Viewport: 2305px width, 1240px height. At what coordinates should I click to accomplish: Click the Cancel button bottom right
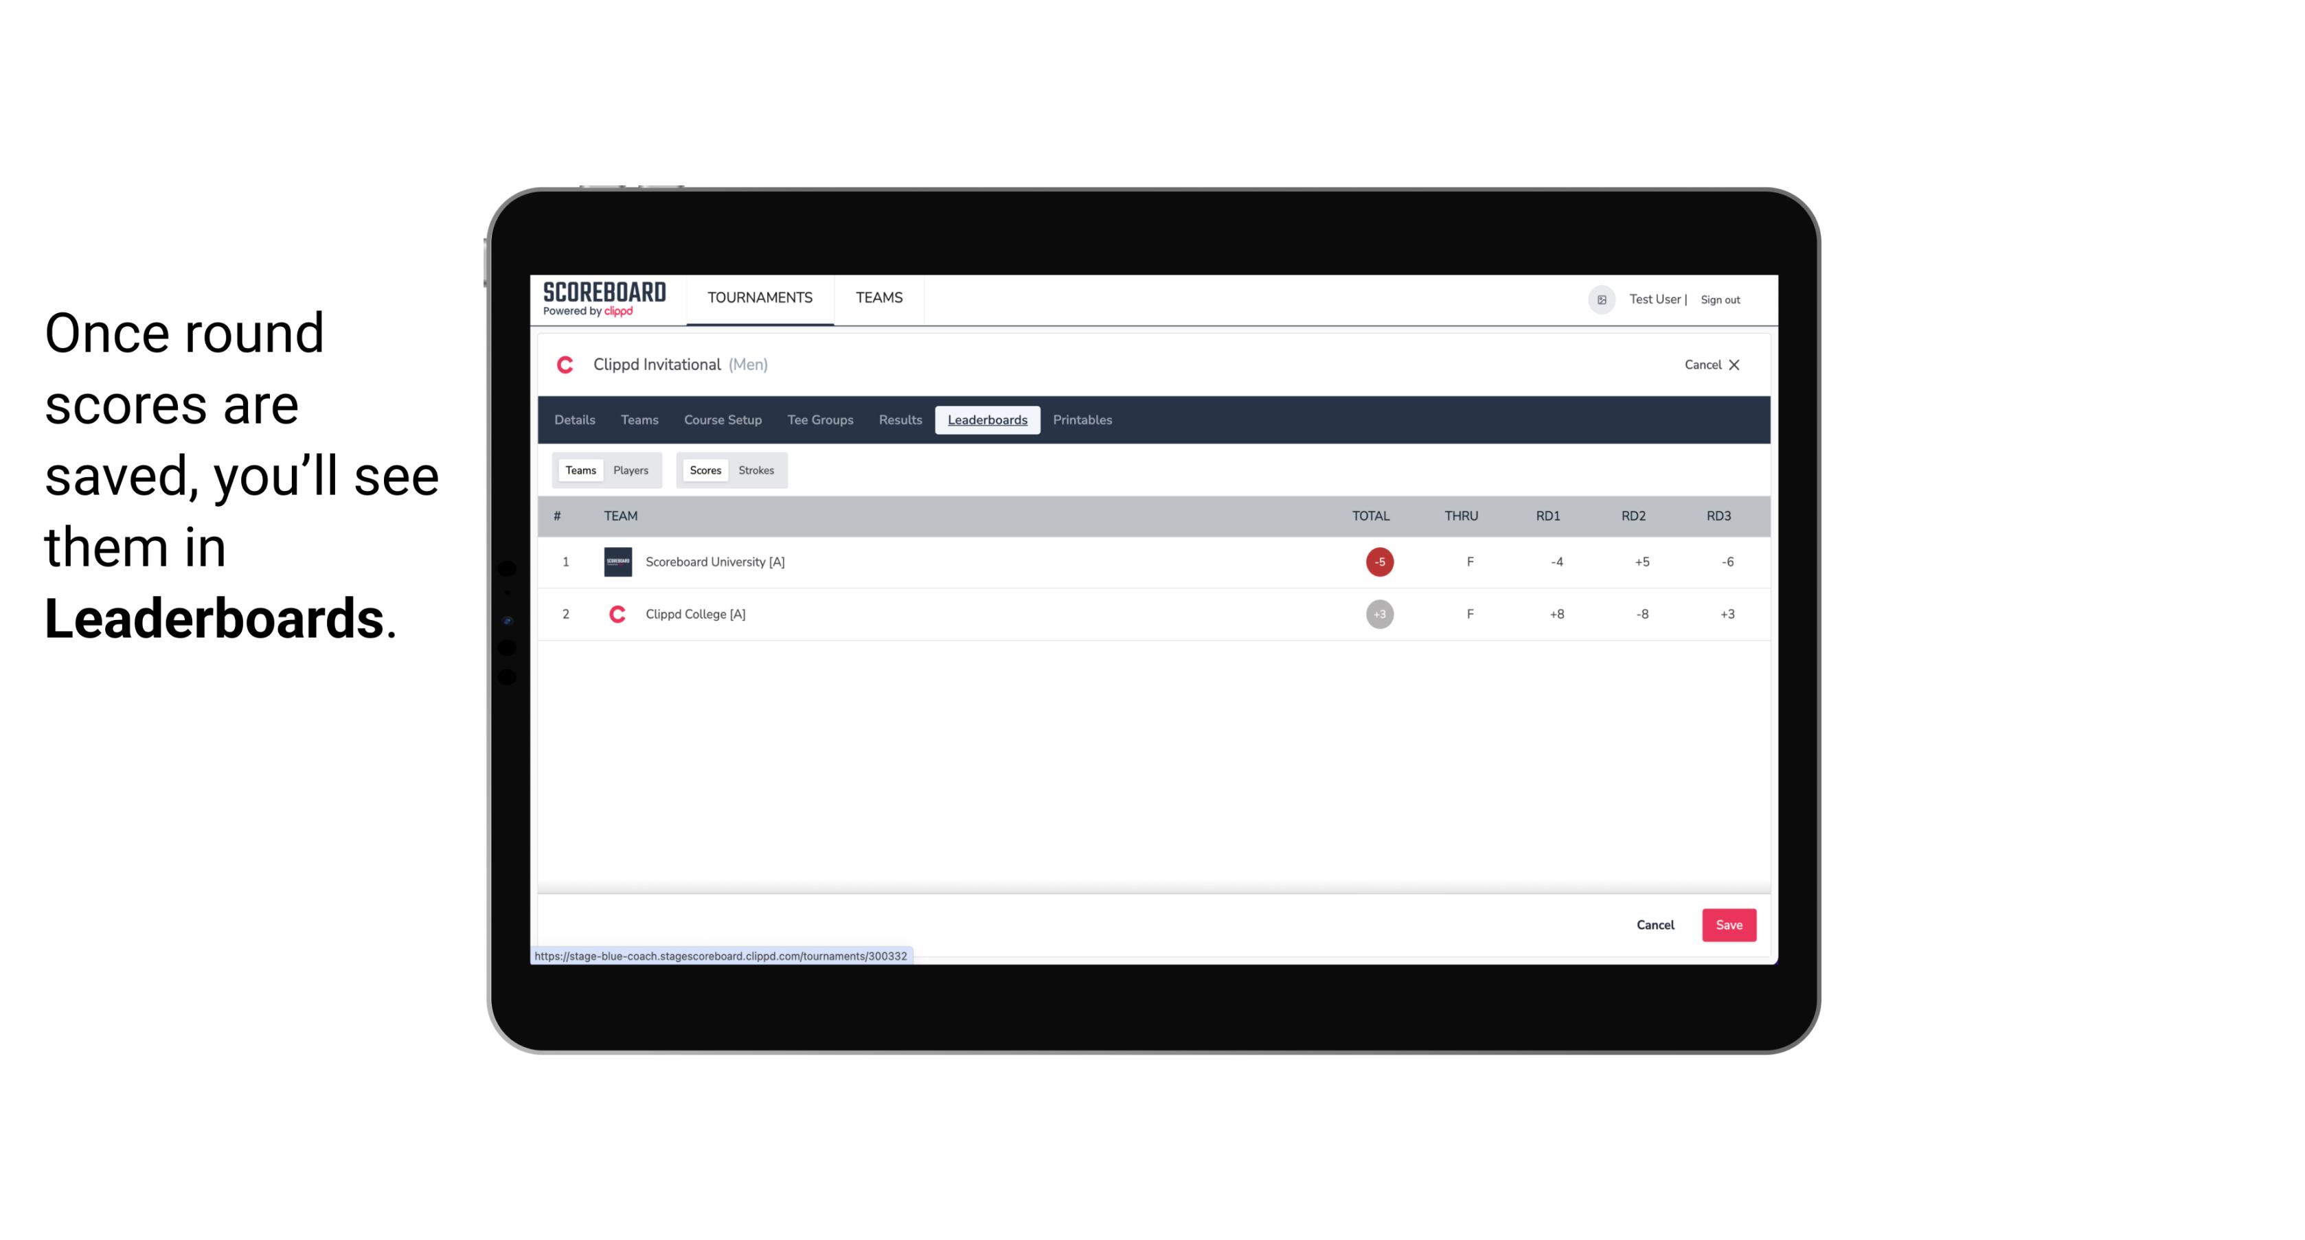tap(1657, 924)
